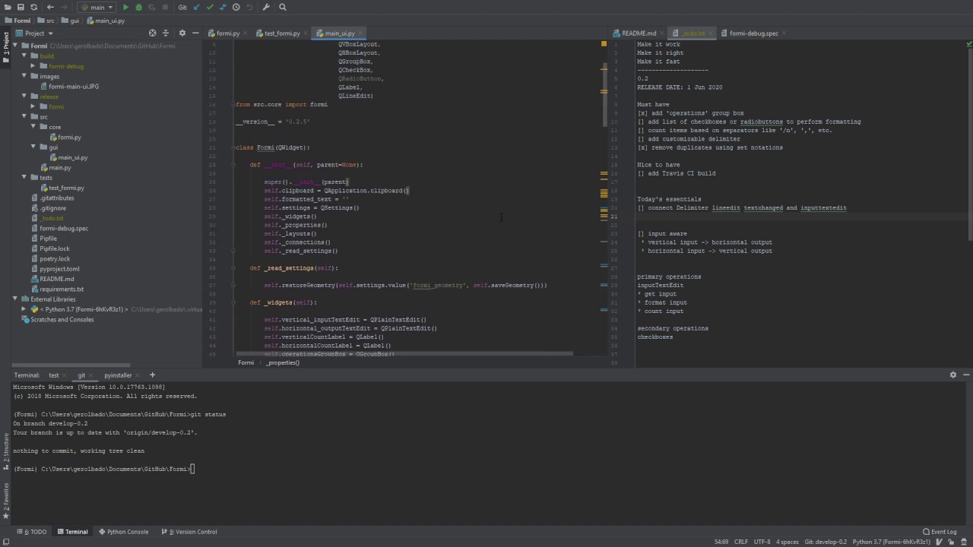The image size is (973, 547).
Task: Close the main_ui.py editor tab
Action: click(x=360, y=33)
